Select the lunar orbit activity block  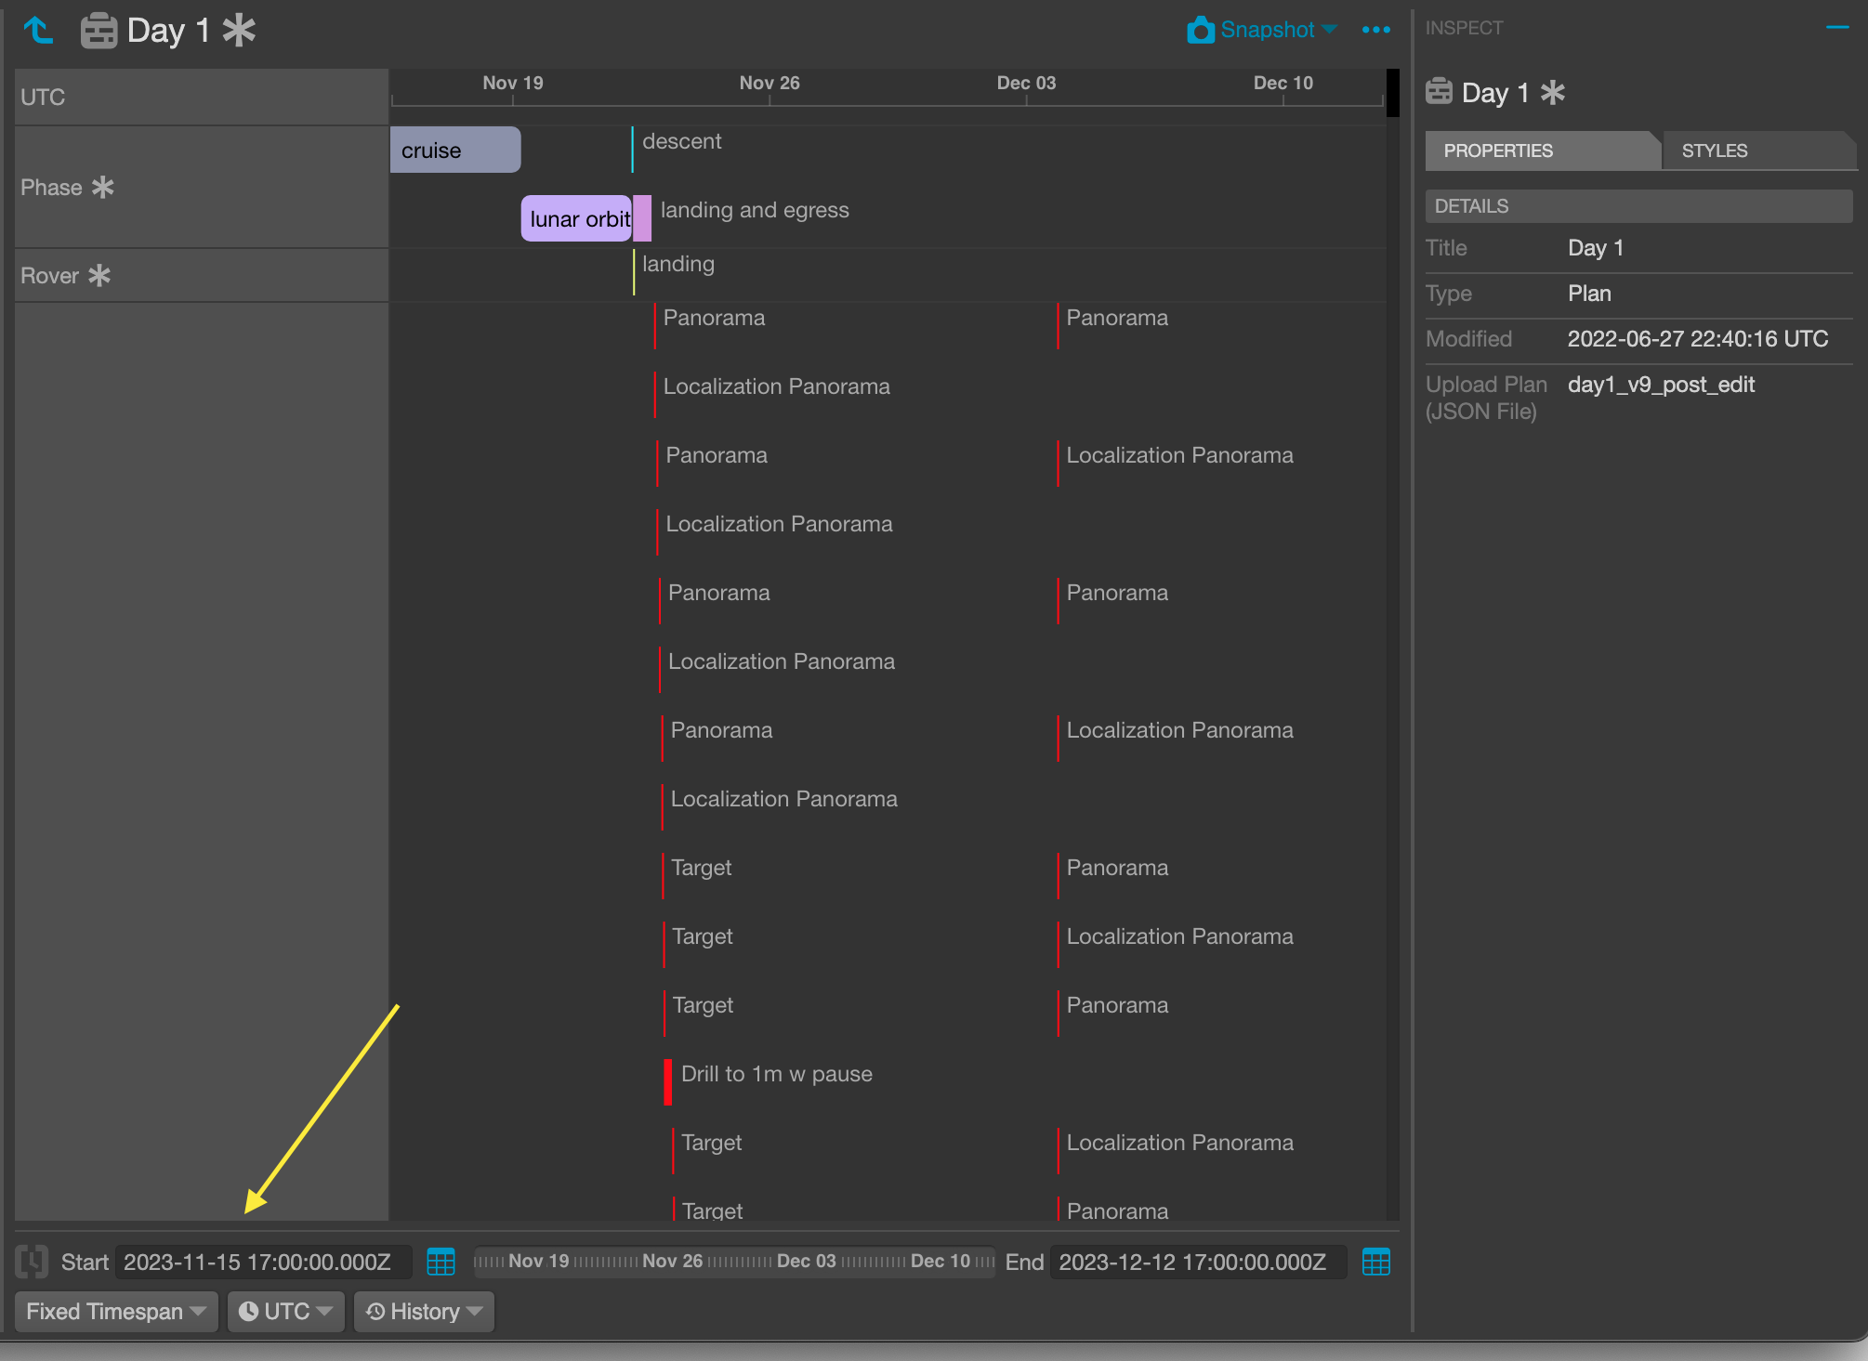tap(577, 218)
